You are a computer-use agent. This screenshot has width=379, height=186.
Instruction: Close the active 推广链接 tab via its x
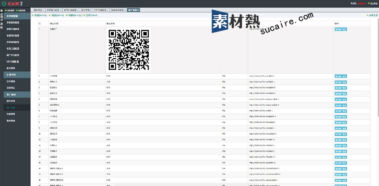pyautogui.click(x=138, y=10)
